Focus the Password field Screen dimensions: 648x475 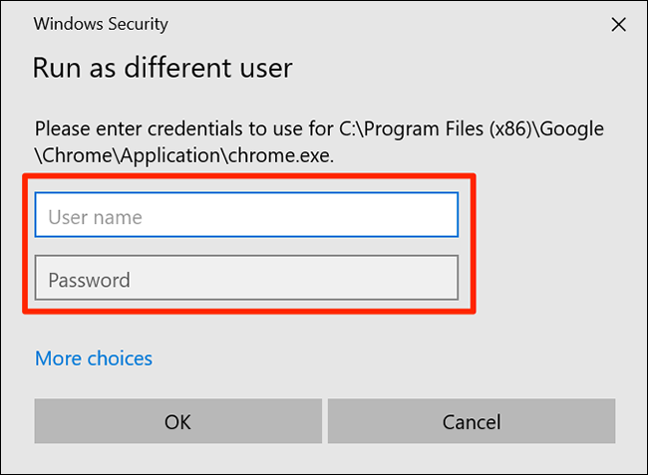tap(246, 279)
